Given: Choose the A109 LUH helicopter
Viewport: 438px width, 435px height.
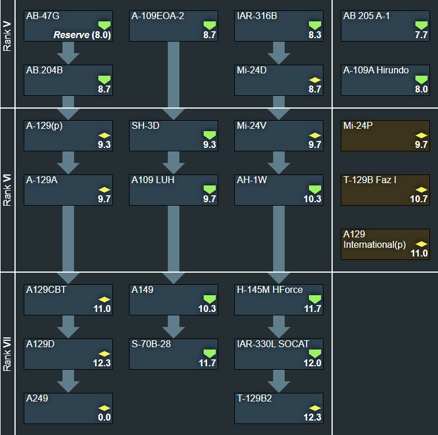Looking at the screenshot, I should tap(173, 190).
